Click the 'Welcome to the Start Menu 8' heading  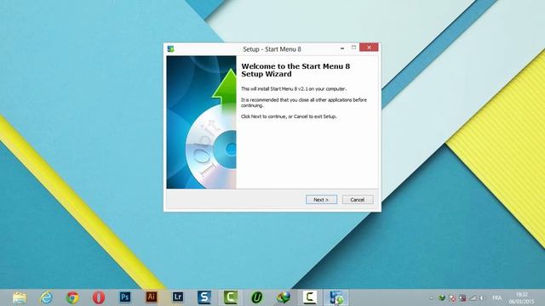click(295, 70)
